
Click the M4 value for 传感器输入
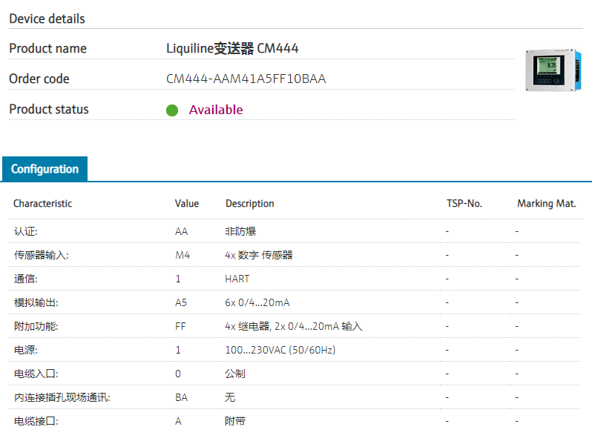pos(182,255)
